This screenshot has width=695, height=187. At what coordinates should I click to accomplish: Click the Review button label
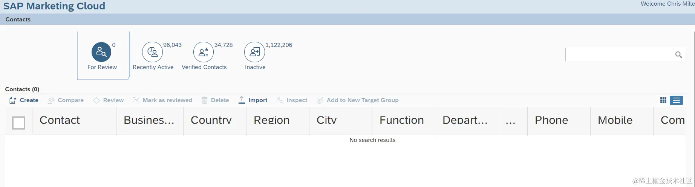tap(113, 100)
